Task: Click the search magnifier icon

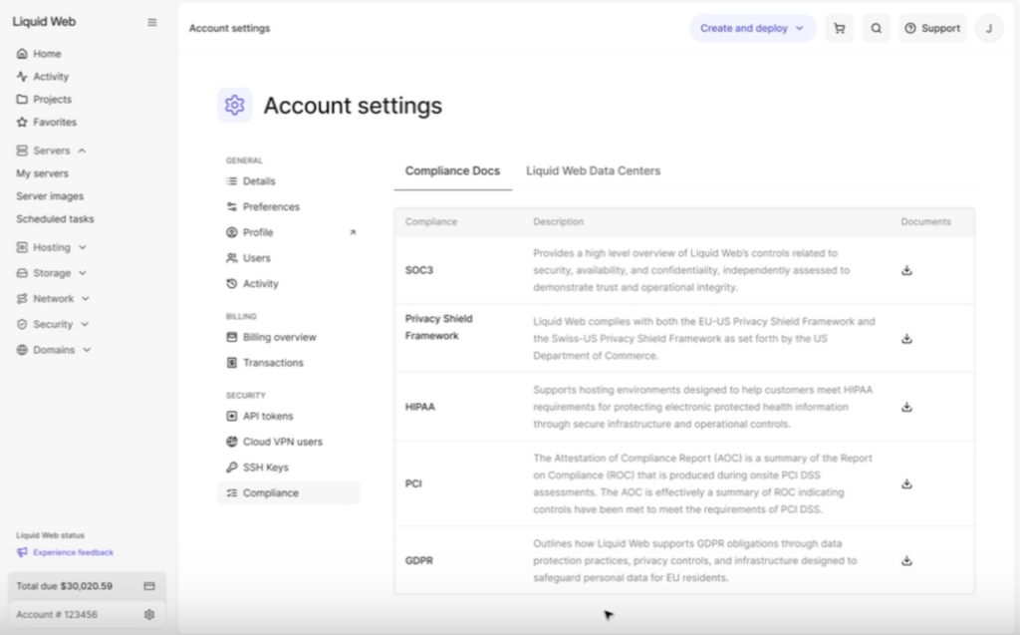Action: [876, 28]
